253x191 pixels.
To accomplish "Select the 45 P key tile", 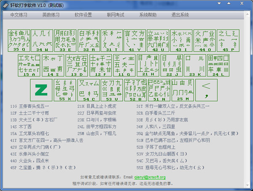I will 228,40.
